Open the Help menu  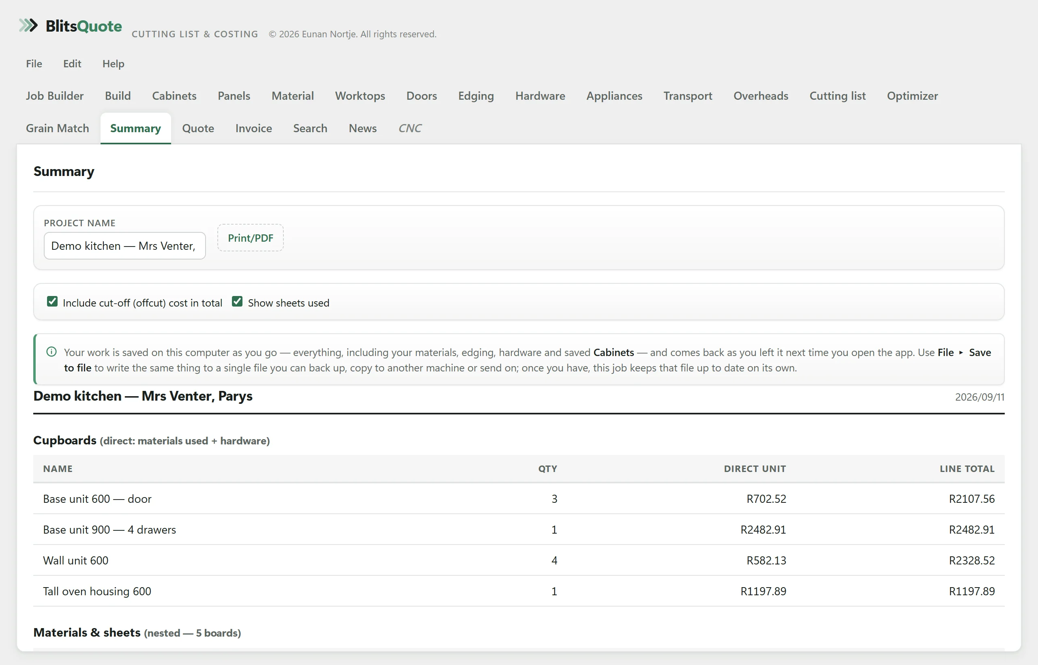(x=113, y=64)
